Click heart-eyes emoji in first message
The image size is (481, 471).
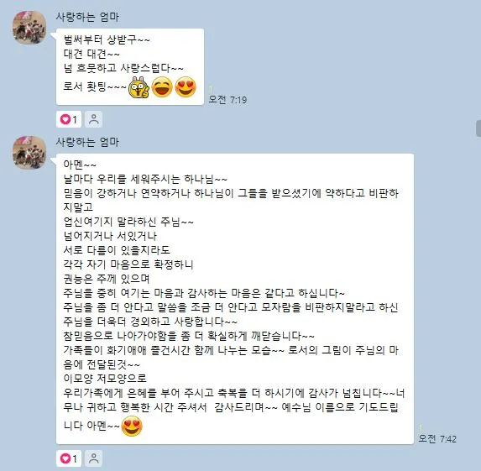pyautogui.click(x=186, y=87)
